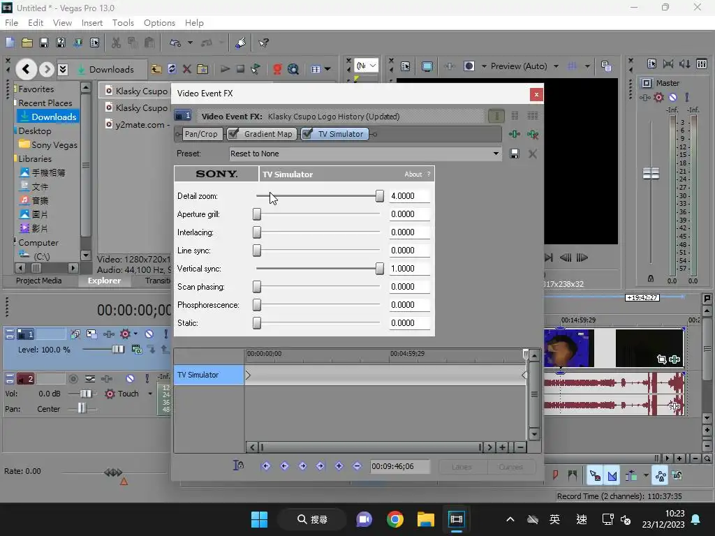Open the Insert menu

click(x=92, y=23)
